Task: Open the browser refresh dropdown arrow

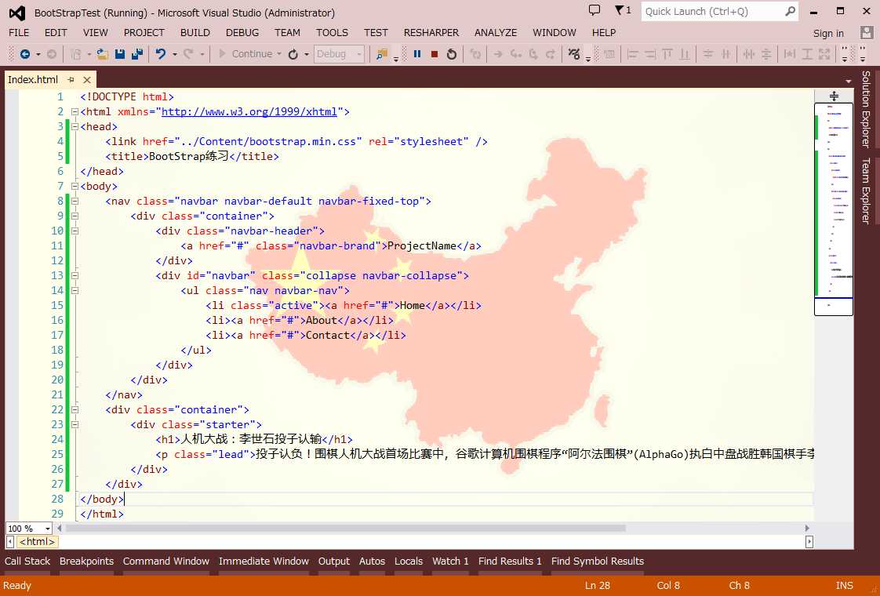Action: (307, 54)
